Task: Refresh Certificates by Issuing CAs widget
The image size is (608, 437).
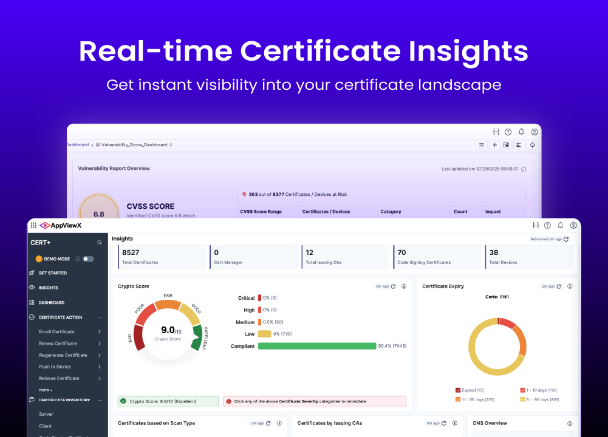Action: pos(444,424)
